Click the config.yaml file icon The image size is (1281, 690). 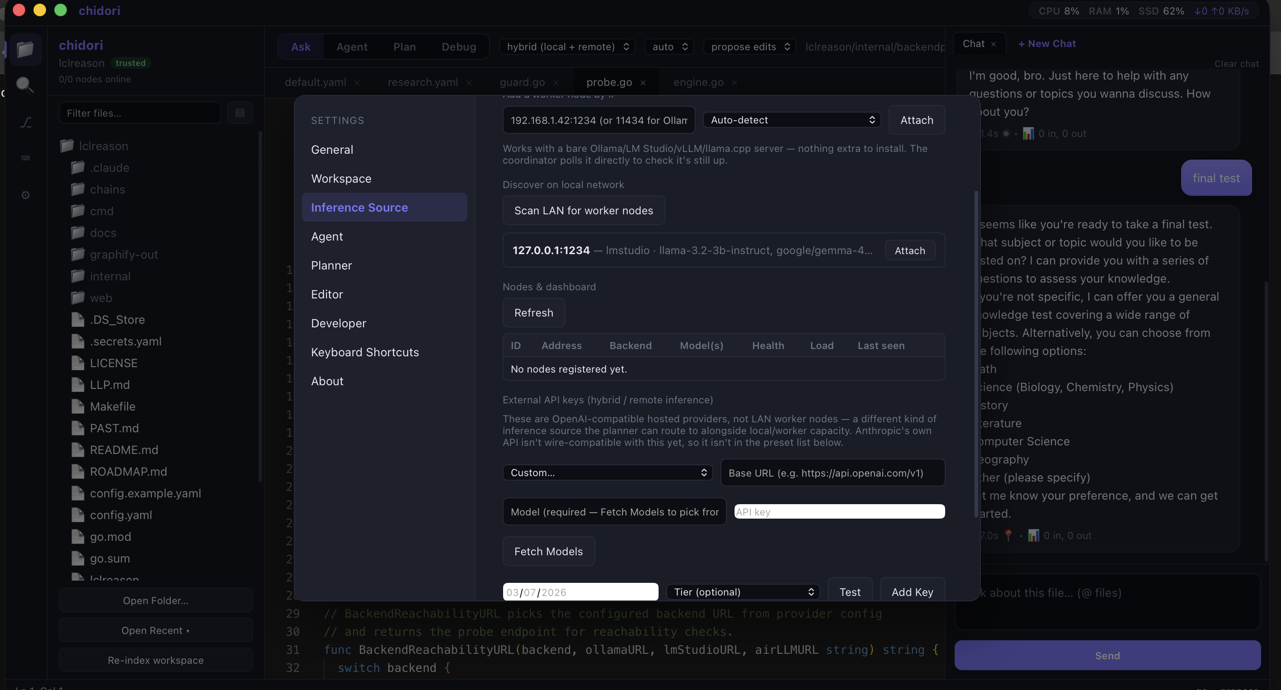(x=78, y=515)
